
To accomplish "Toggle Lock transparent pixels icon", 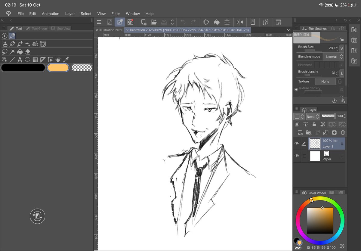I will [x=323, y=124].
